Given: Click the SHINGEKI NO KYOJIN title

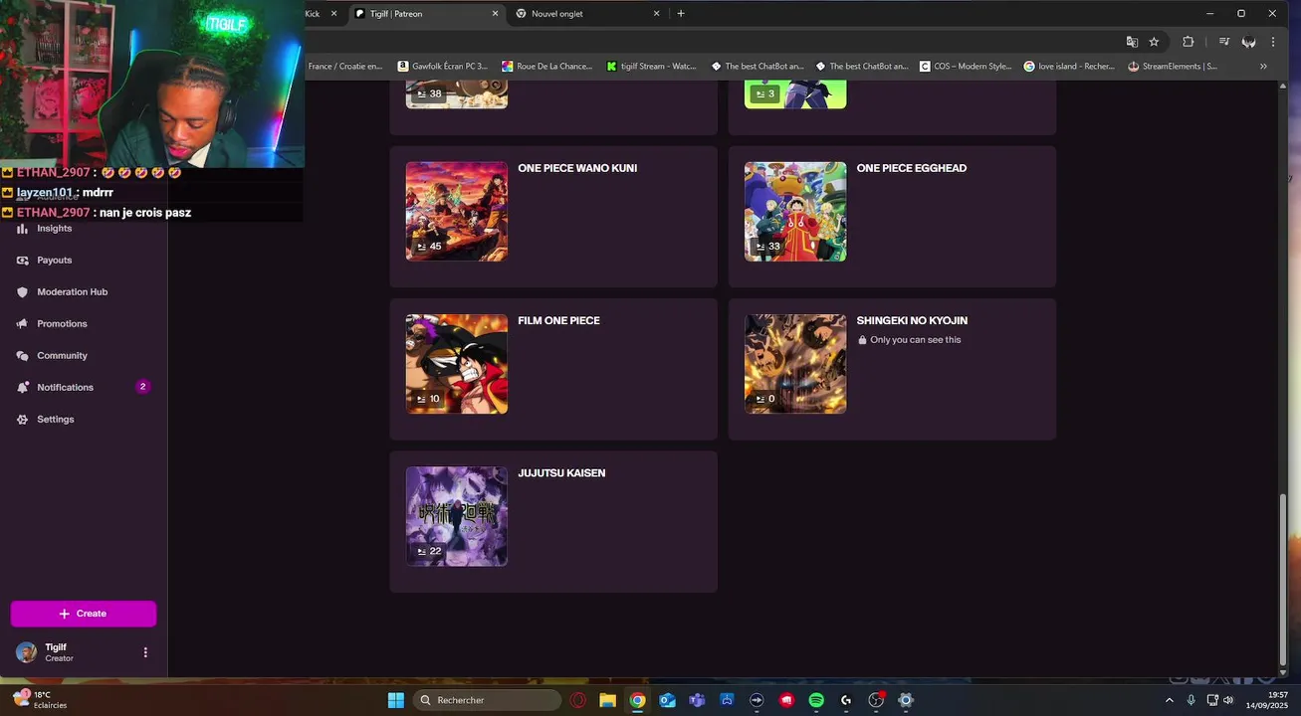Looking at the screenshot, I should pos(912,321).
